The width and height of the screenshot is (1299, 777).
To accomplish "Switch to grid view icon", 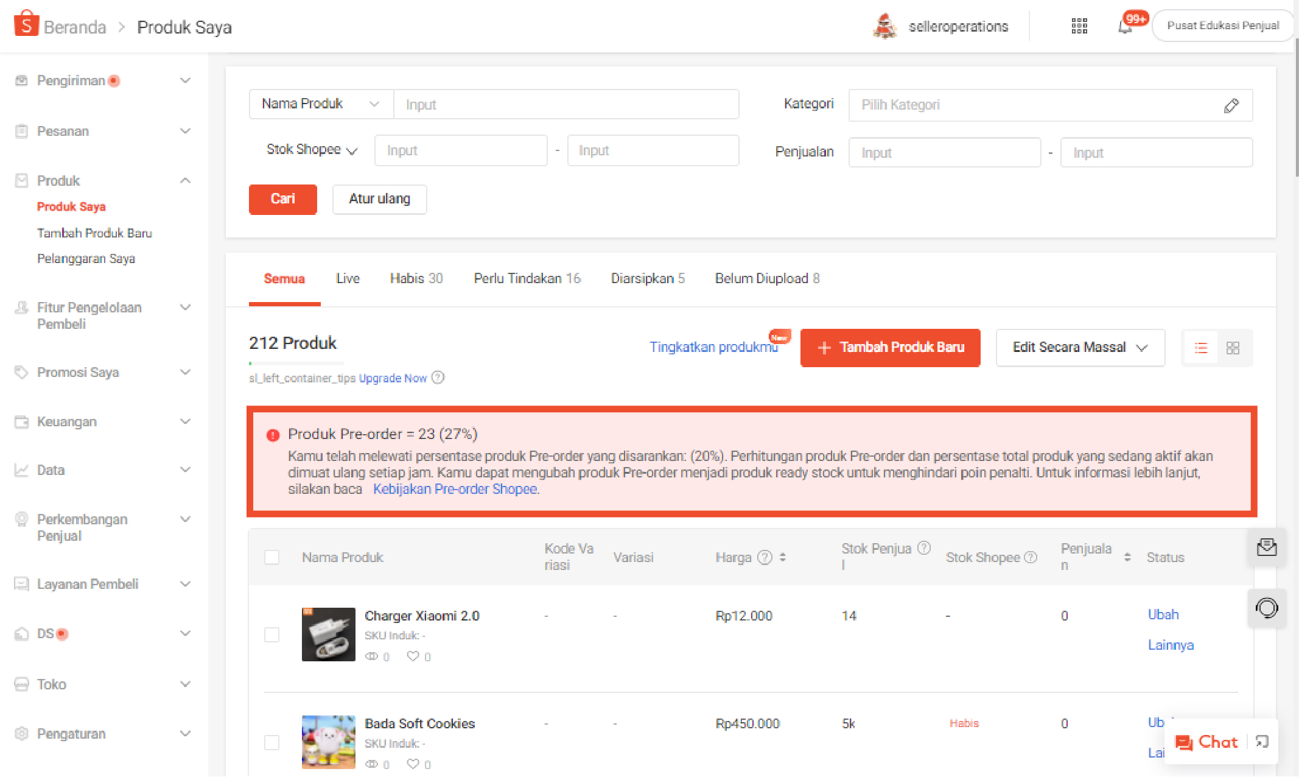I will coord(1233,348).
